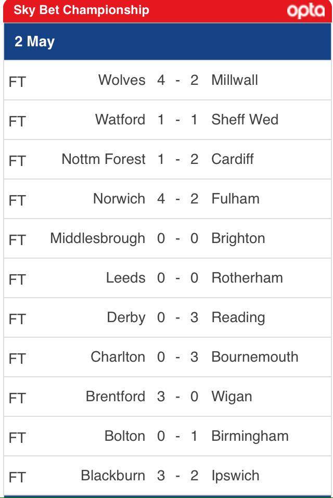This screenshot has width=333, height=498.
Task: Select the Rotherham team name
Action: coord(247,278)
